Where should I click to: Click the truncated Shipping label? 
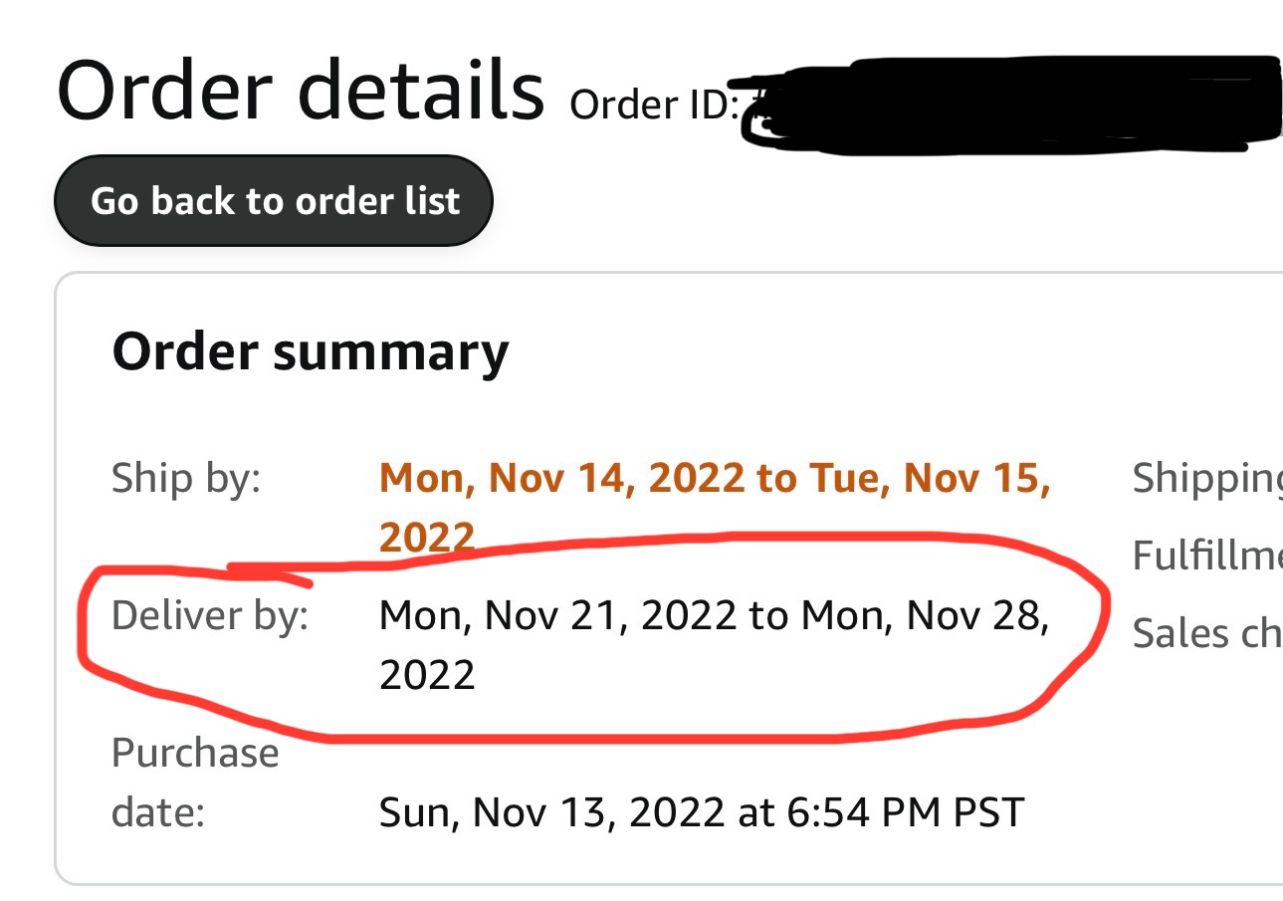coord(1207,481)
